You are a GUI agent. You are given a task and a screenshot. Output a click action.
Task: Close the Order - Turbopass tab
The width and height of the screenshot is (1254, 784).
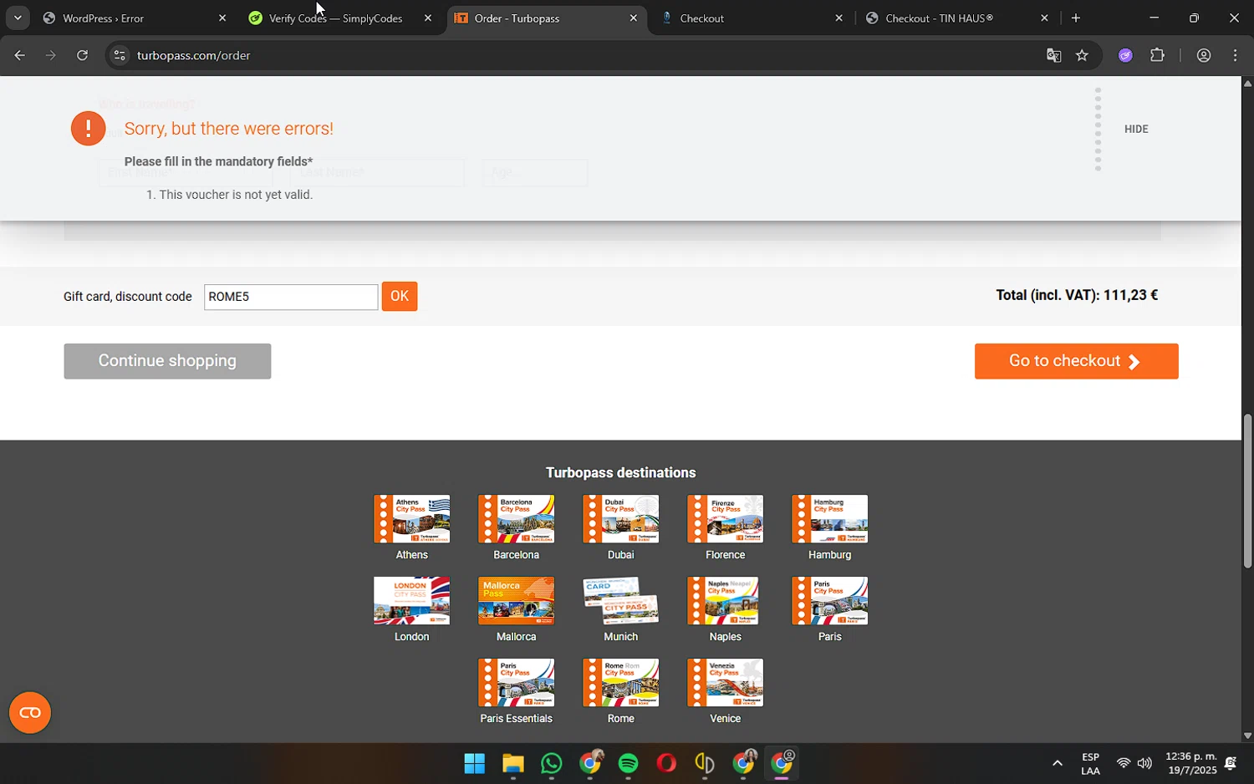[x=633, y=18]
